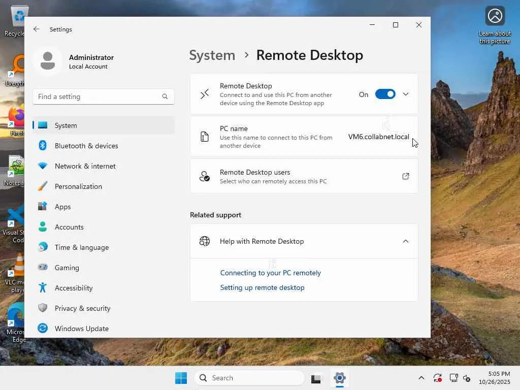Click the Bluetooth & devices sidebar icon
This screenshot has width=520, height=390.
pos(43,146)
